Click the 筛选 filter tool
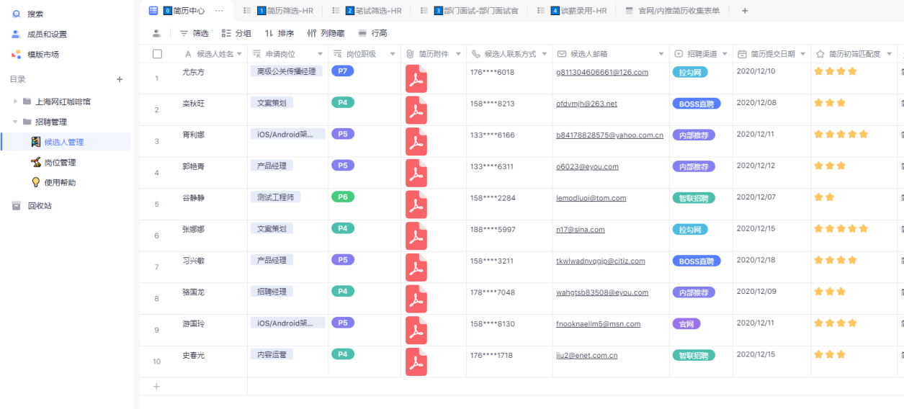Viewport: 904px width, 409px height. click(x=194, y=33)
